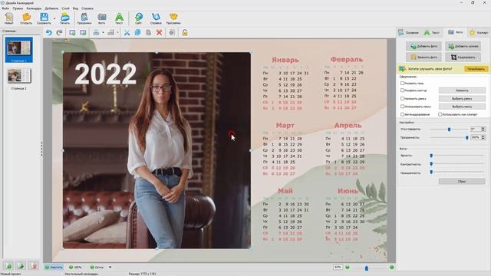Click the second layer-order icon before align tools

[83, 32]
